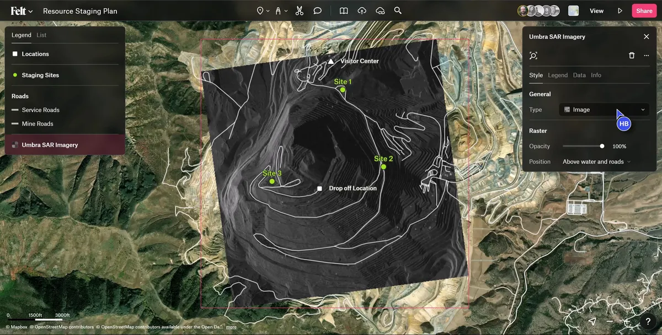
Task: Close the Umbra SAR Imagery panel
Action: pyautogui.click(x=646, y=36)
